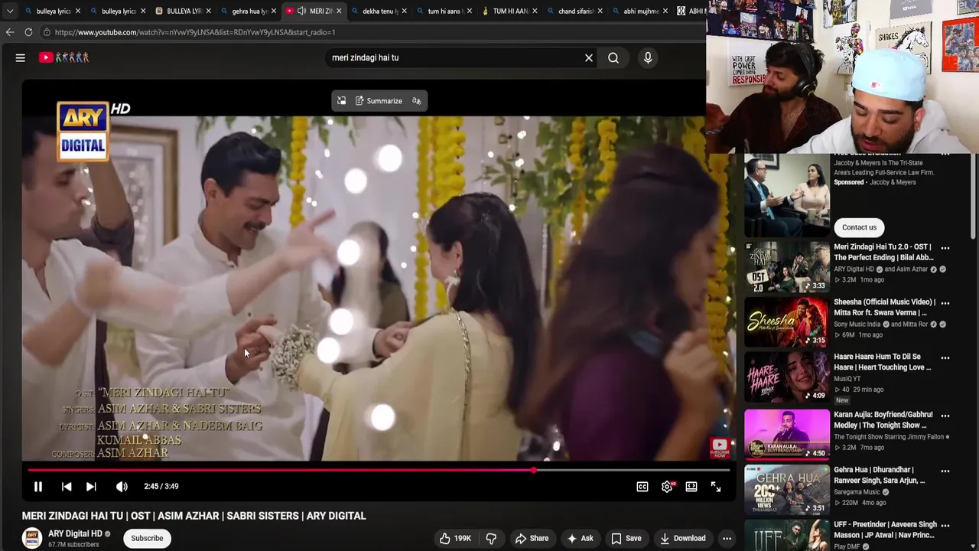
Task: Open player settings gear
Action: [667, 486]
